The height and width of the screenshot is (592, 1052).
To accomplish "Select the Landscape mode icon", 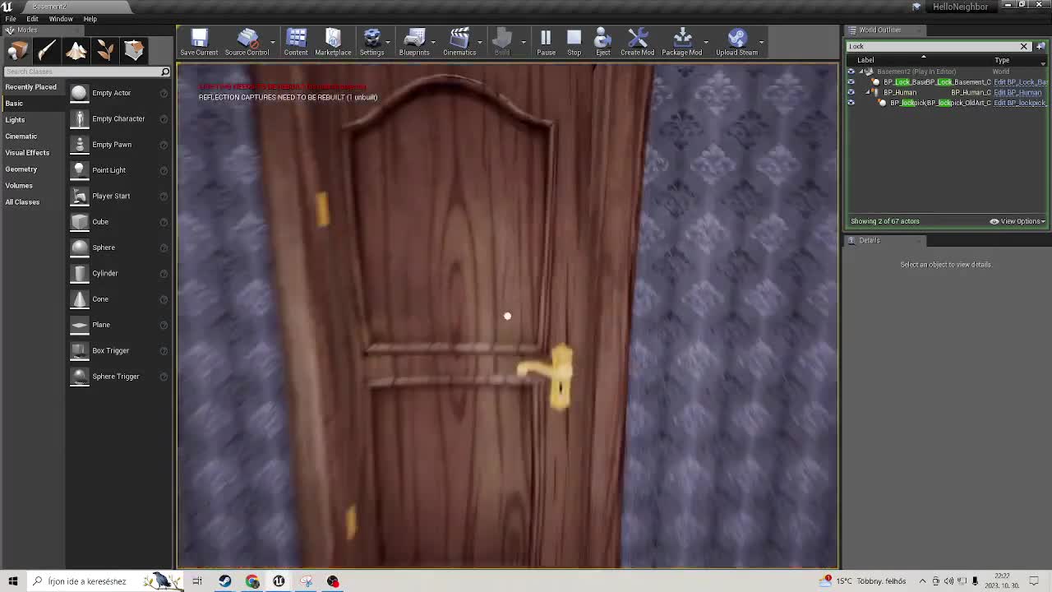I will [x=76, y=51].
